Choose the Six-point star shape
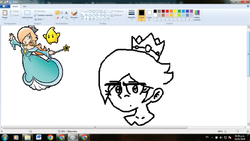The image size is (250, 141). (94, 19)
